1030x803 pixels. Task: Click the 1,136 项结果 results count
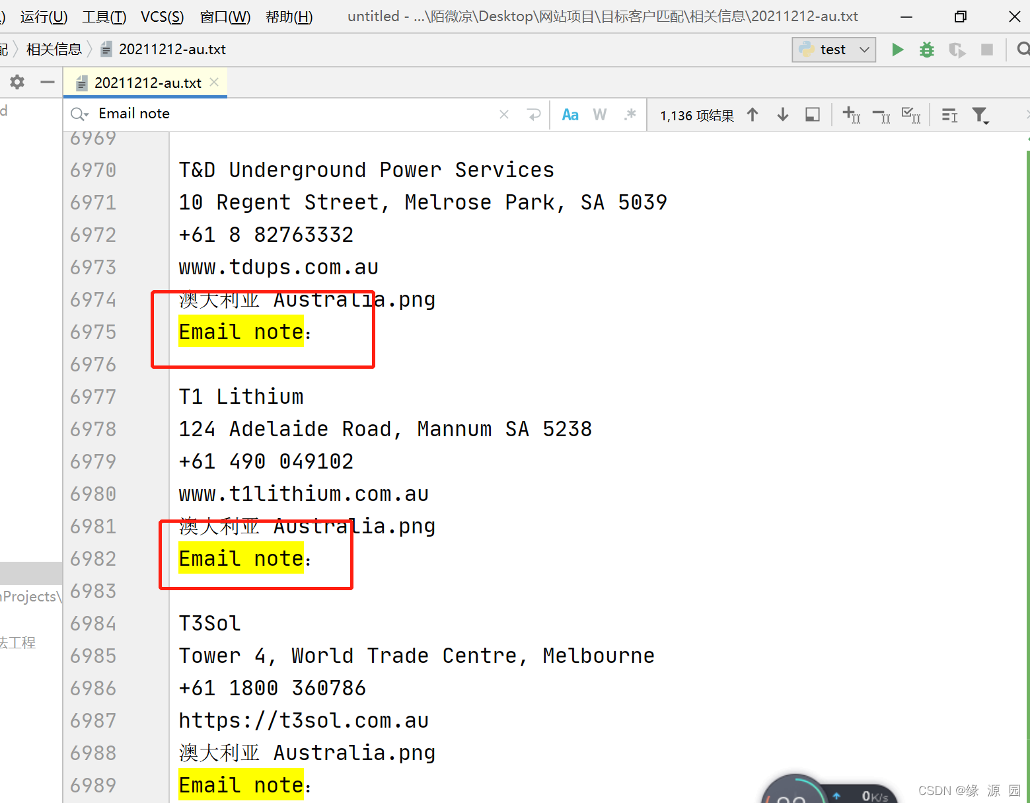point(697,116)
